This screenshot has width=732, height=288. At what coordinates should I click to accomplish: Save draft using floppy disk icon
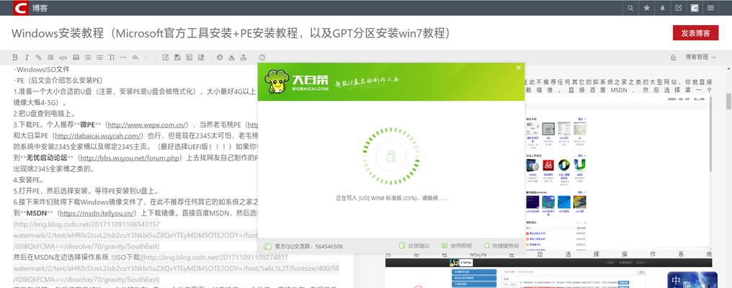pyautogui.click(x=177, y=58)
